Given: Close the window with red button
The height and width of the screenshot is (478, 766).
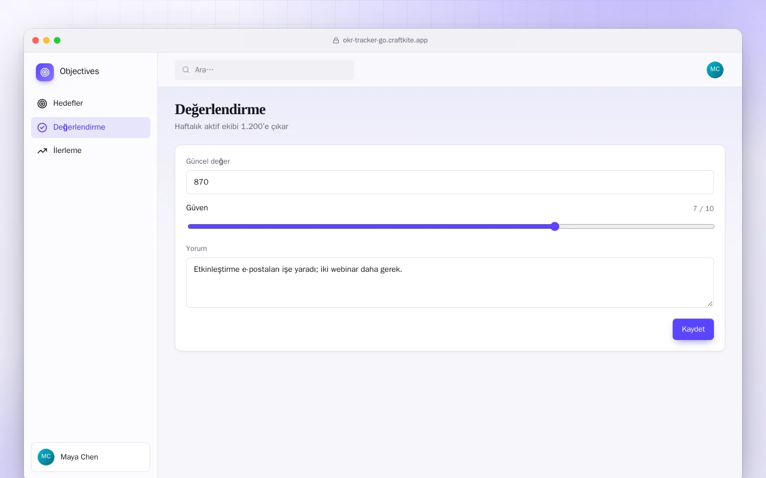Looking at the screenshot, I should point(36,41).
